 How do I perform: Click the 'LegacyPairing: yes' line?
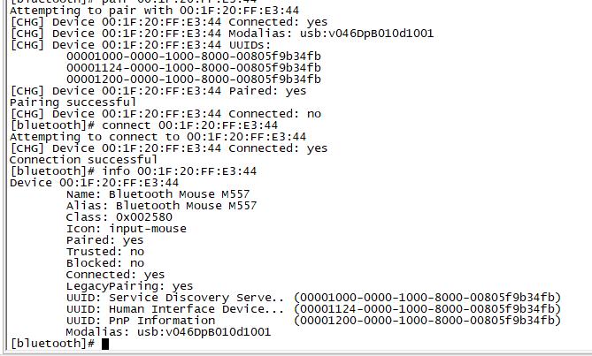click(129, 287)
